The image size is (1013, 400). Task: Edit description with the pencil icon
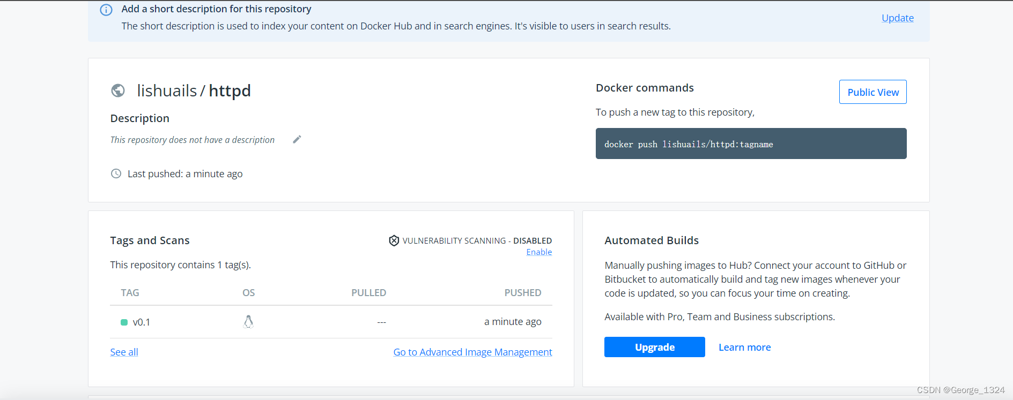pyautogui.click(x=297, y=139)
